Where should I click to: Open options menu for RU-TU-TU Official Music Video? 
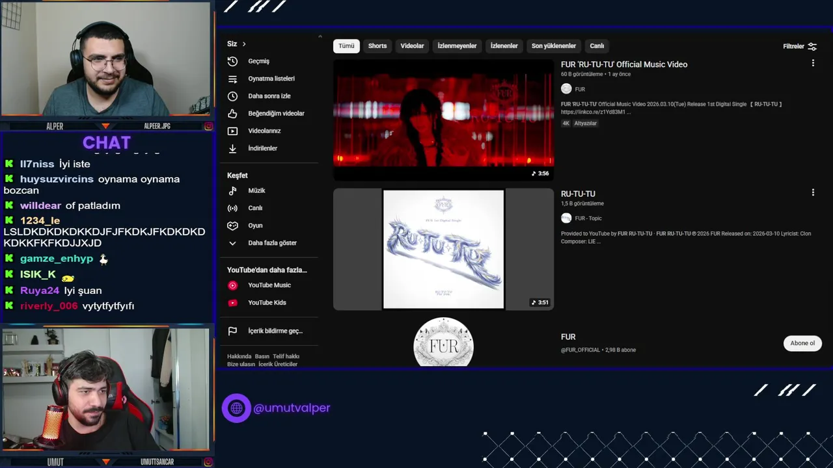point(813,63)
